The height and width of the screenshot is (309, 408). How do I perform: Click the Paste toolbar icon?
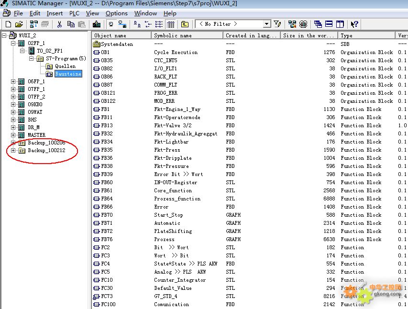pyautogui.click(x=82, y=24)
